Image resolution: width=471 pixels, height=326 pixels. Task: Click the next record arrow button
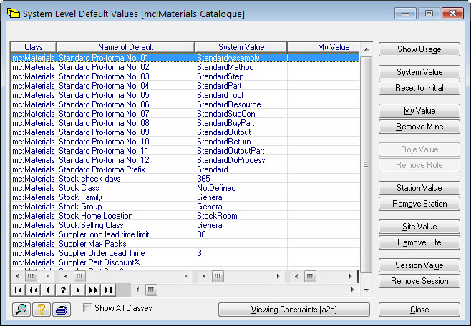point(78,290)
